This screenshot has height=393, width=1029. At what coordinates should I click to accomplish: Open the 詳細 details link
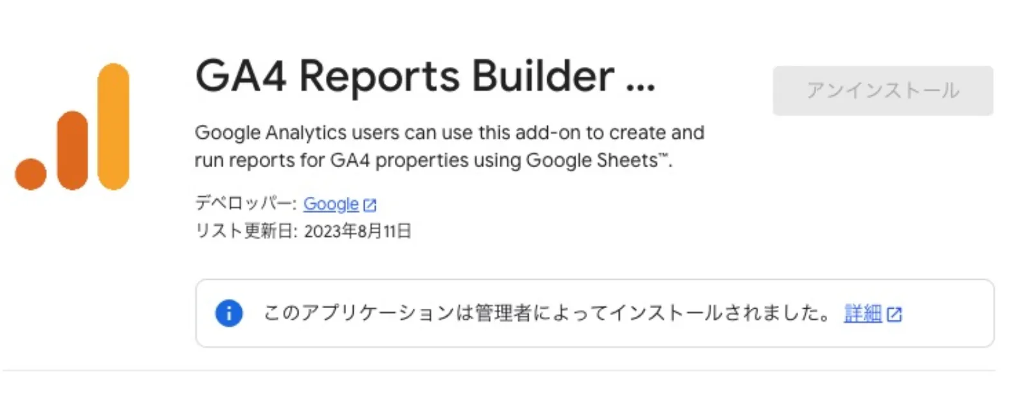(x=862, y=313)
